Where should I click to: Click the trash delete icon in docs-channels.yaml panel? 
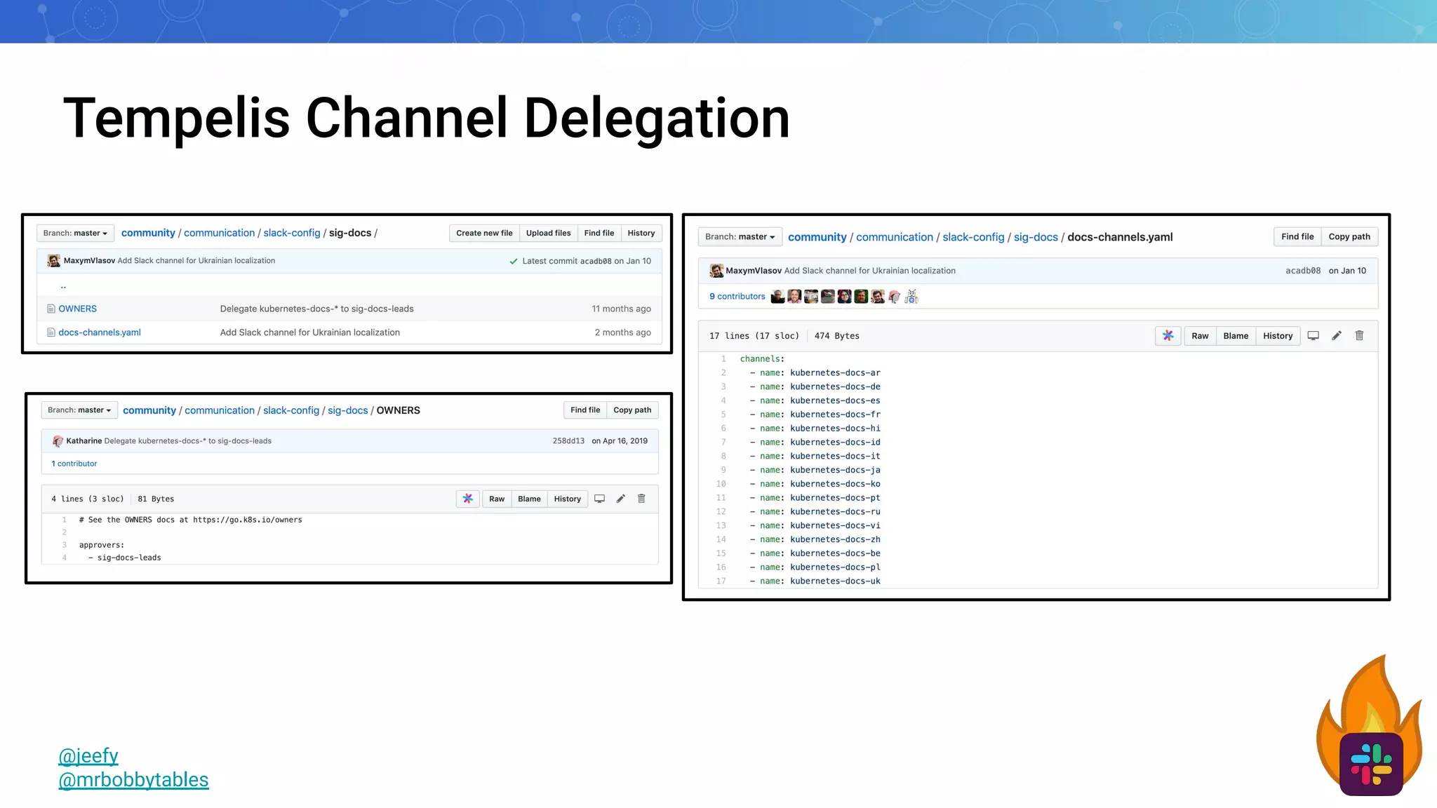point(1359,336)
